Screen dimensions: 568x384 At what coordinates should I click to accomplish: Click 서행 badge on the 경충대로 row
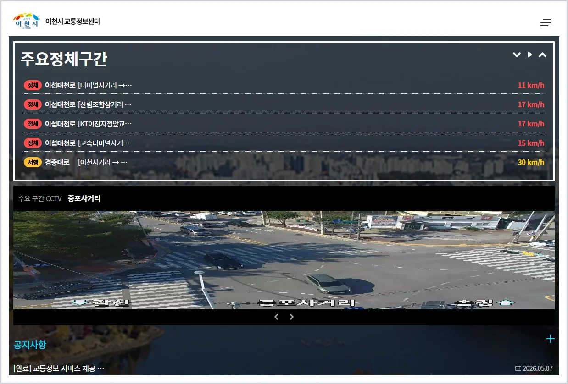click(x=33, y=162)
